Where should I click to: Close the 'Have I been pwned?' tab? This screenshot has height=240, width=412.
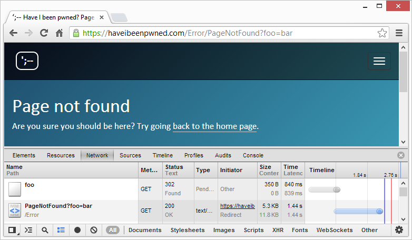click(102, 17)
